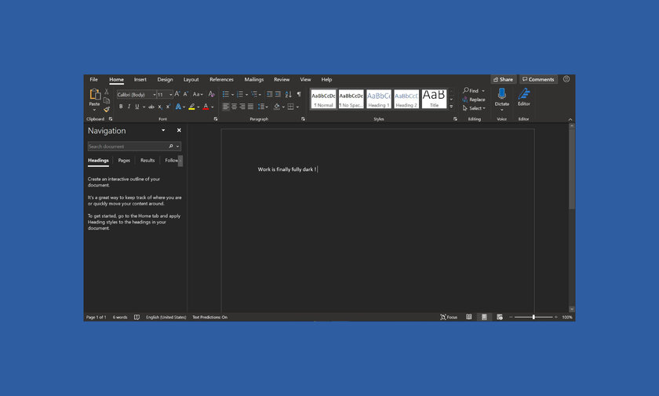Apply red font color
The width and height of the screenshot is (659, 396).
pyautogui.click(x=206, y=107)
